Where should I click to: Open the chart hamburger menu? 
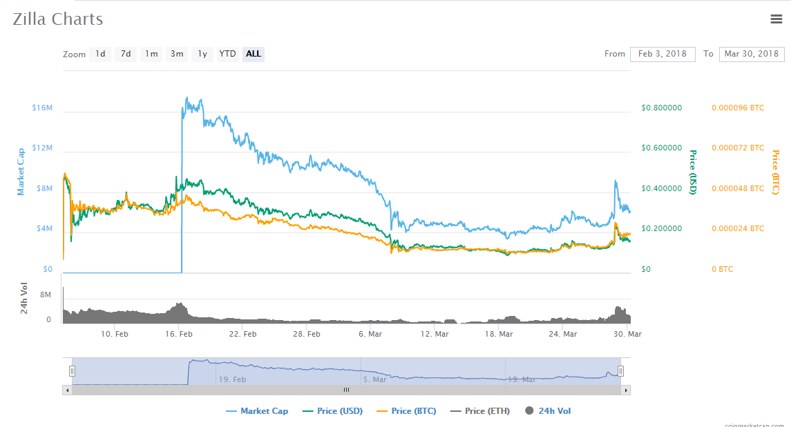(776, 19)
